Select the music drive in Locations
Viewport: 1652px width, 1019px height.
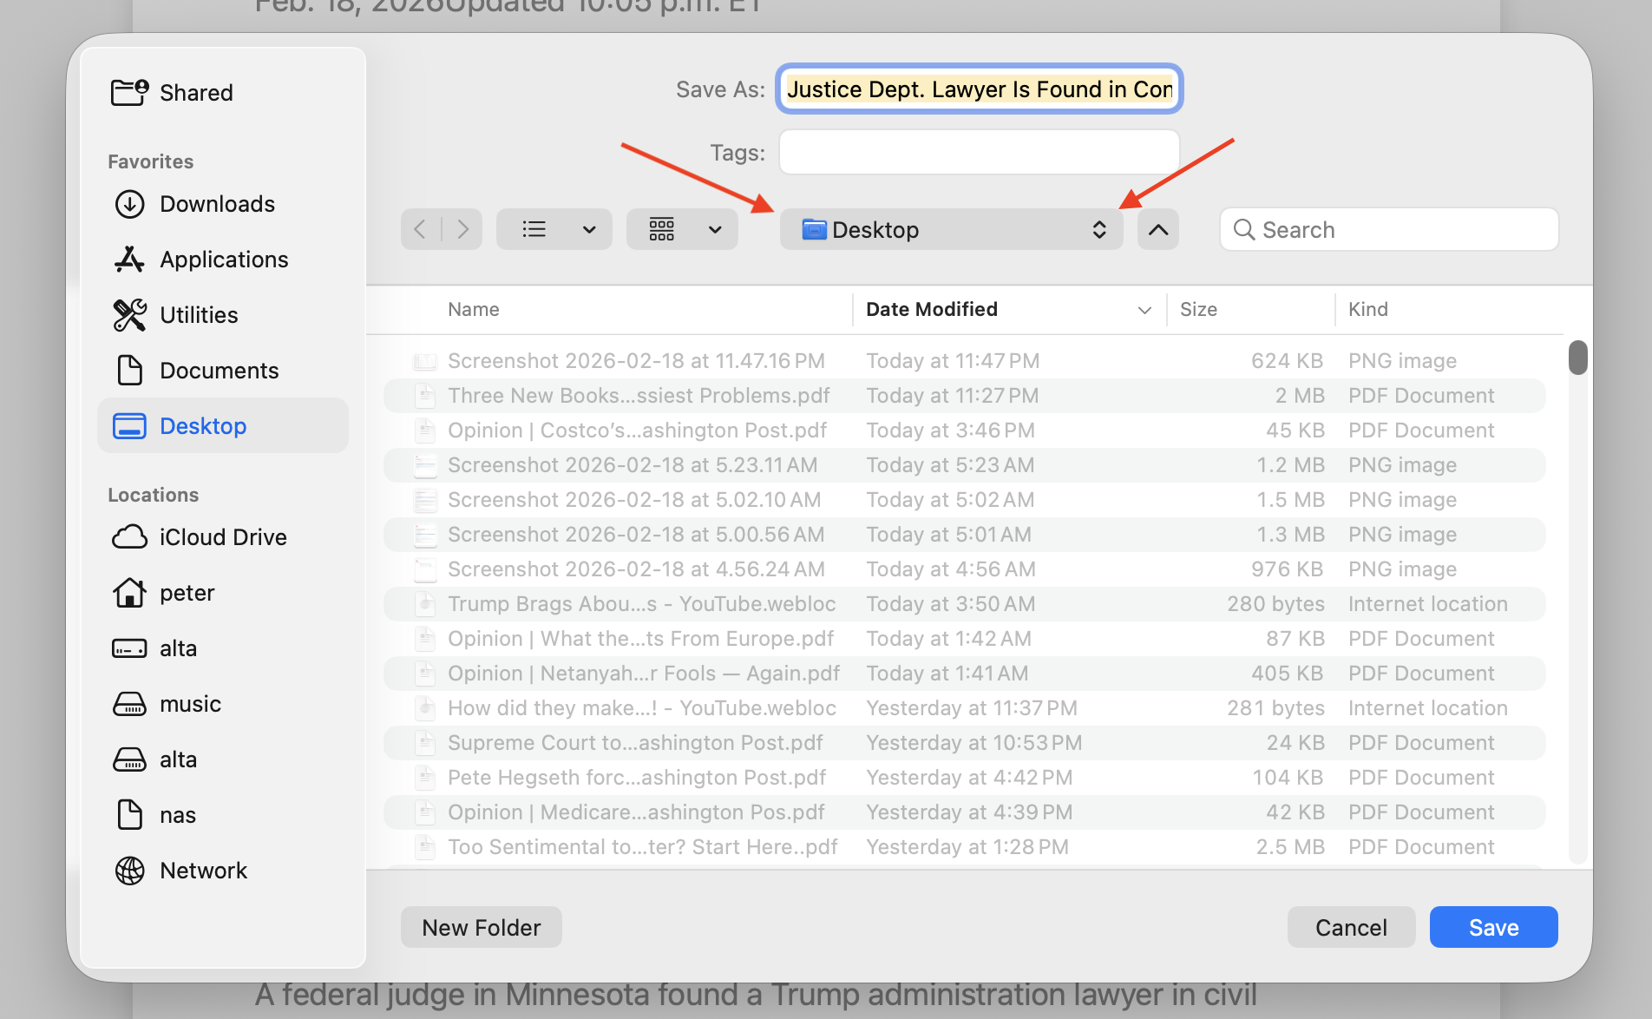(x=190, y=704)
